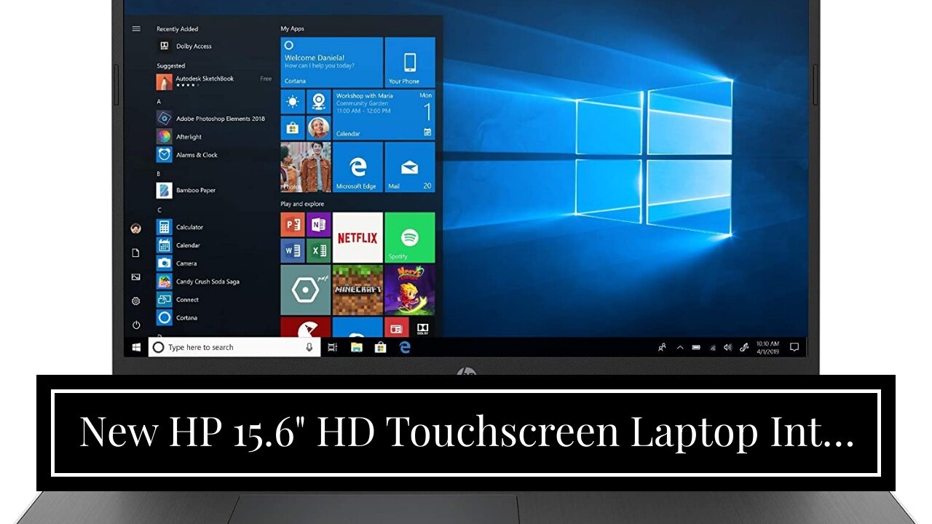Click the Power button in Start sidebar
The image size is (932, 524).
click(135, 325)
